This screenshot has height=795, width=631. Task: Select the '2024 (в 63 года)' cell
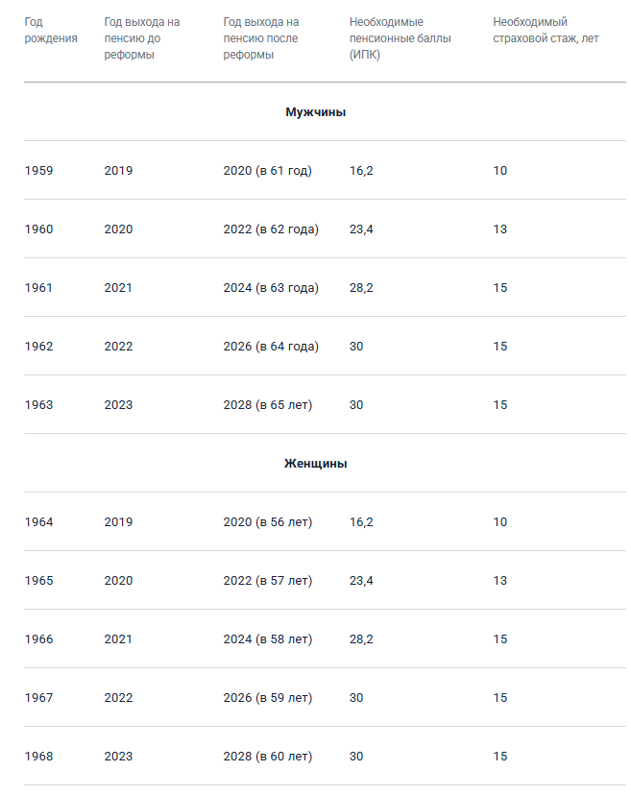click(271, 288)
